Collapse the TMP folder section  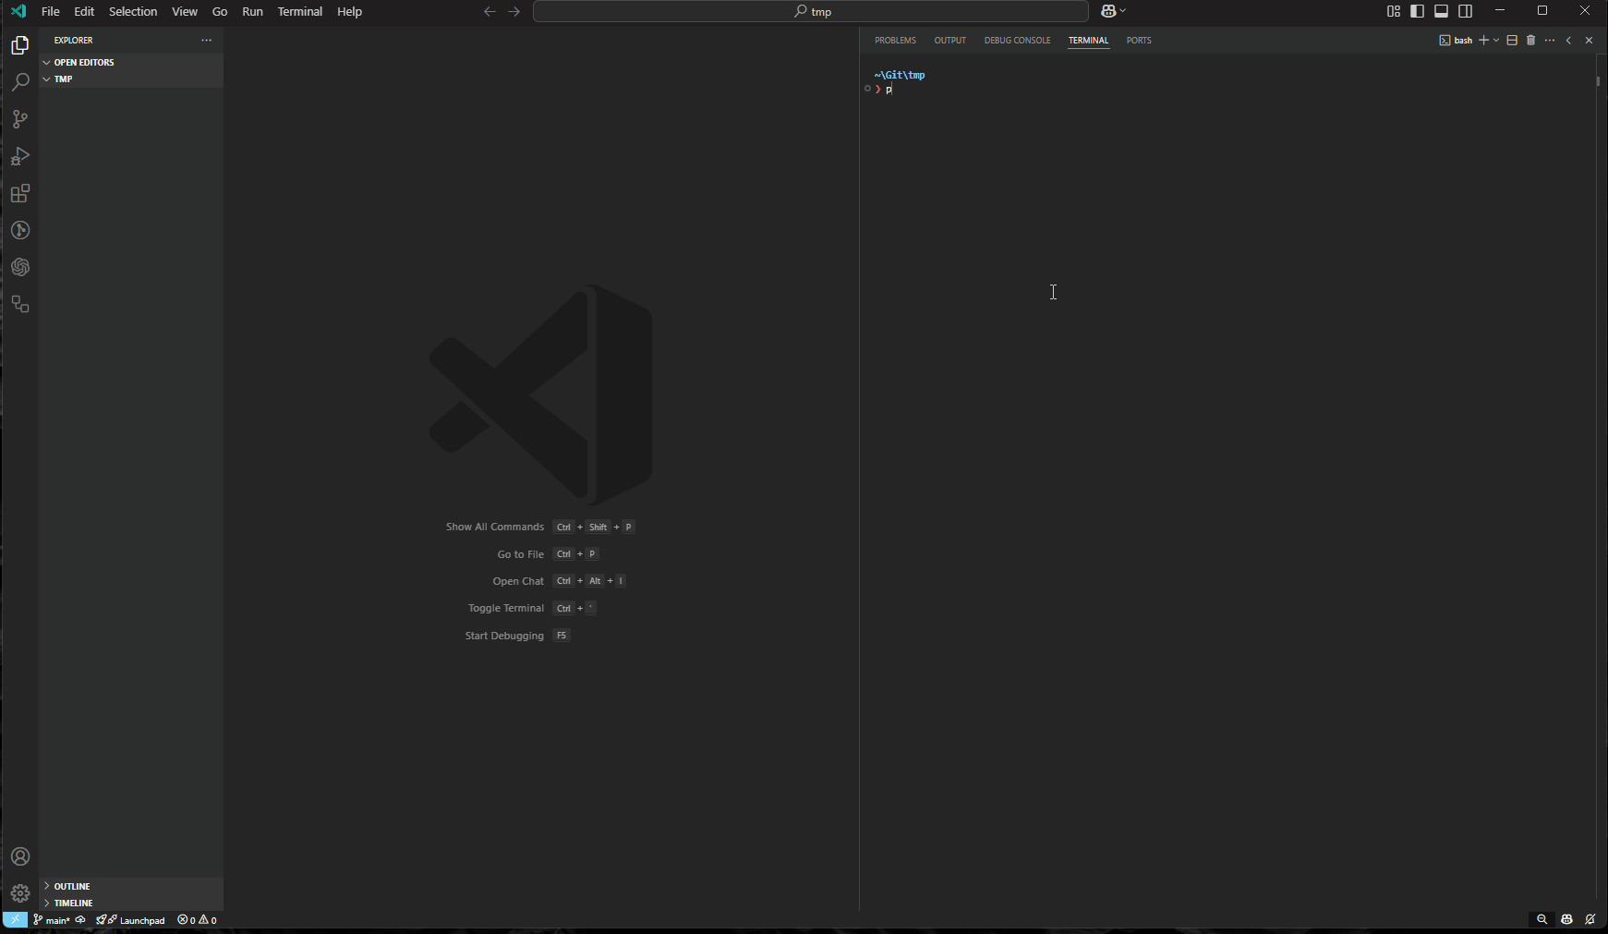pos(63,79)
